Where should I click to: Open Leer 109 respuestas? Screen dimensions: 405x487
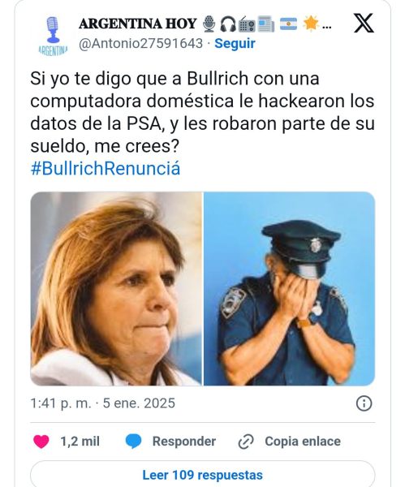(203, 475)
